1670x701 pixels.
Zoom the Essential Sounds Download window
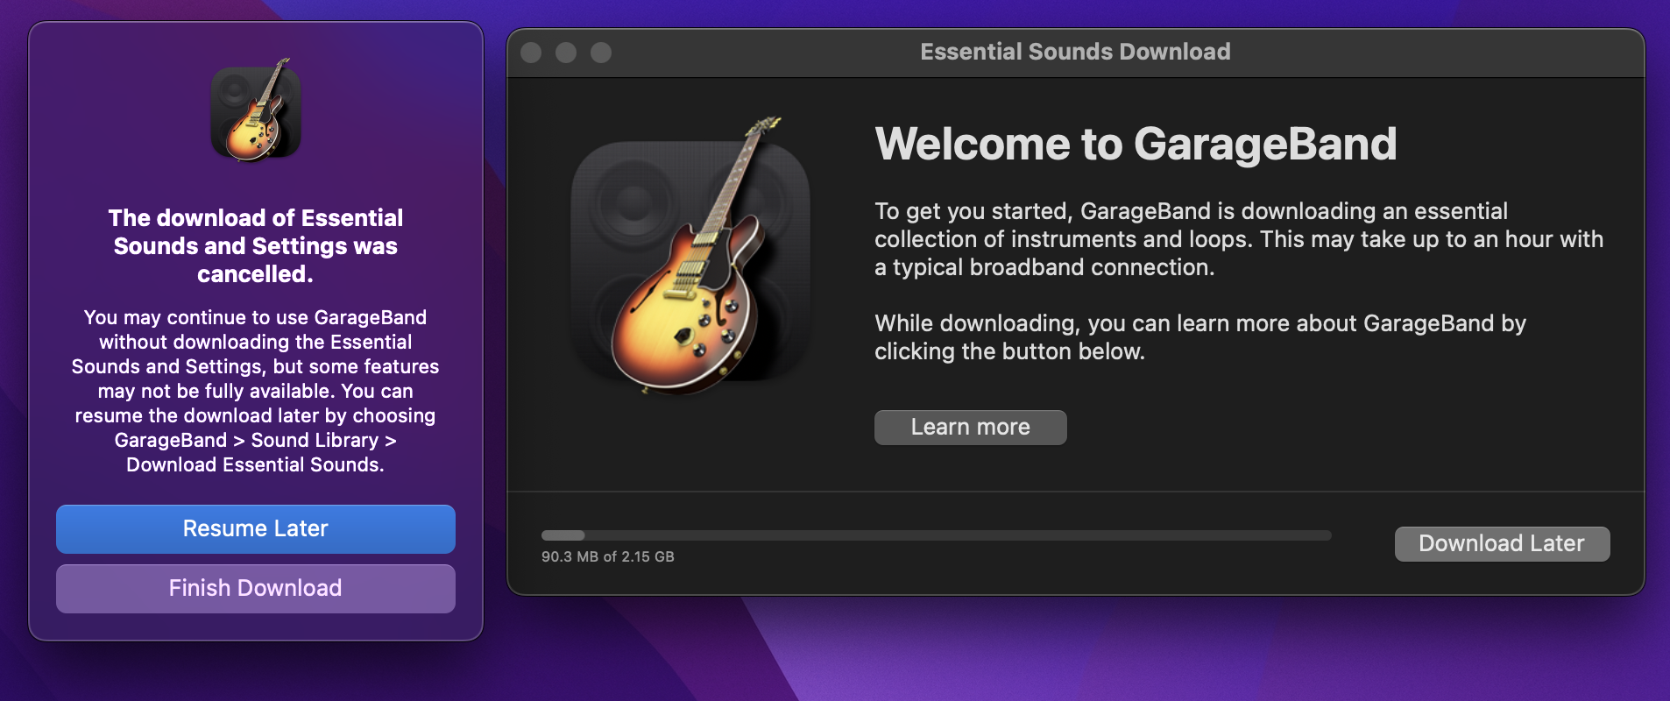[x=601, y=53]
